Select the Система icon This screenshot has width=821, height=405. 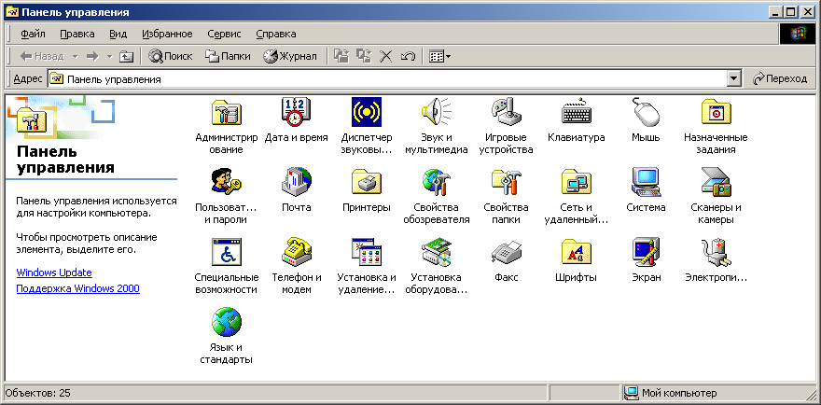(x=646, y=182)
